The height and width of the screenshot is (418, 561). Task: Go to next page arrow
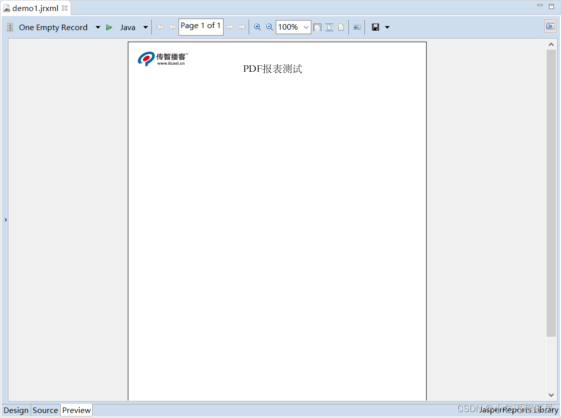pyautogui.click(x=230, y=27)
